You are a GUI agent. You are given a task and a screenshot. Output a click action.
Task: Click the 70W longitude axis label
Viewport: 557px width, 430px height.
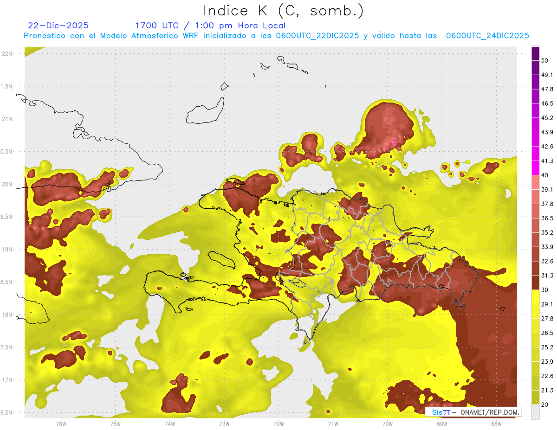click(387, 424)
